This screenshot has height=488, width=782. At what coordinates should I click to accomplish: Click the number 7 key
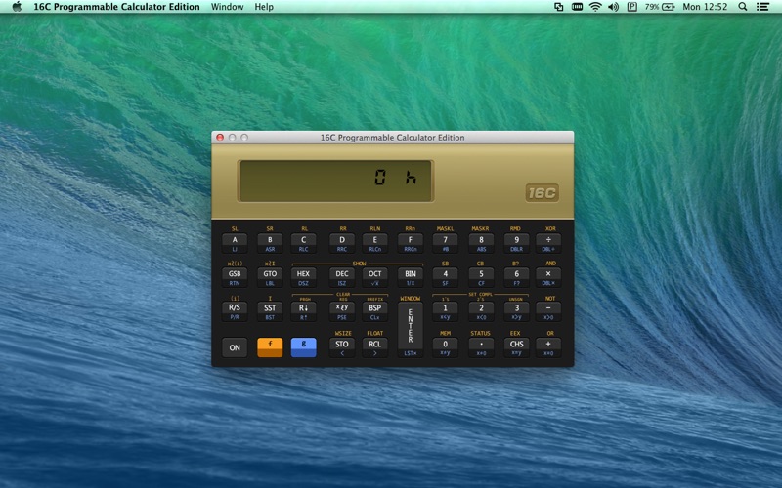pyautogui.click(x=446, y=243)
